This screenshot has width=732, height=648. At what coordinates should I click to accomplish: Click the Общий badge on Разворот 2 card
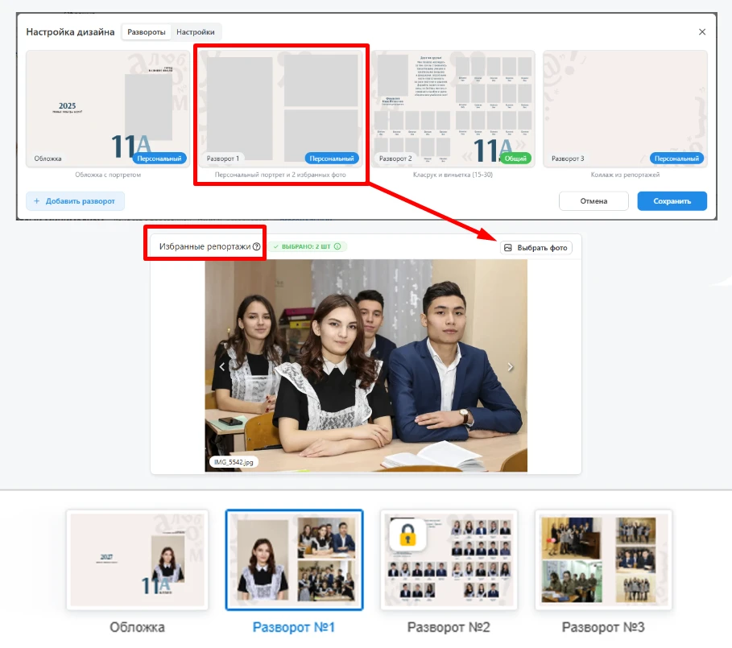[x=515, y=159]
